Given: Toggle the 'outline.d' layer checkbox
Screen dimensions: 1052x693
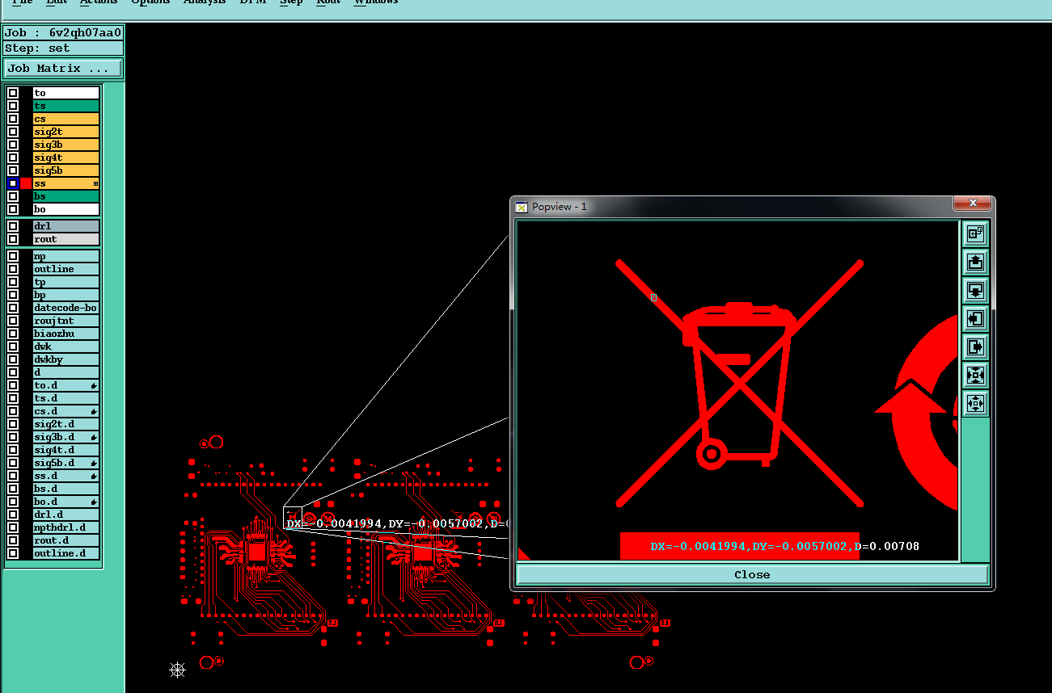Looking at the screenshot, I should (x=13, y=553).
